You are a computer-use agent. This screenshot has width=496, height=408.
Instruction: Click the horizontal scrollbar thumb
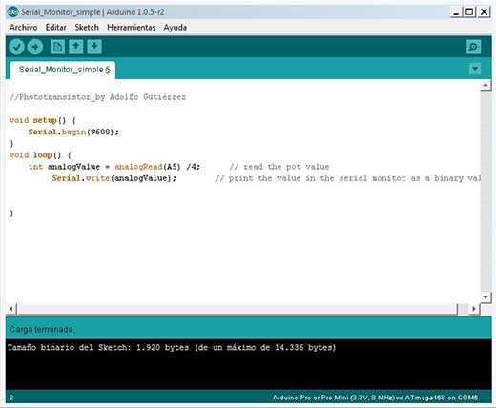[x=237, y=309]
